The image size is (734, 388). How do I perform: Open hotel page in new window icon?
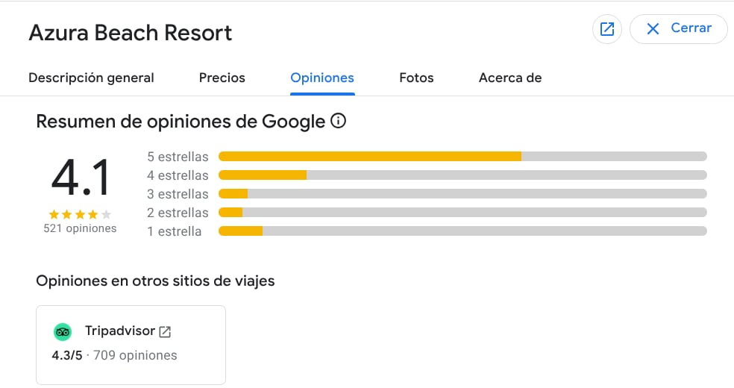pyautogui.click(x=607, y=29)
